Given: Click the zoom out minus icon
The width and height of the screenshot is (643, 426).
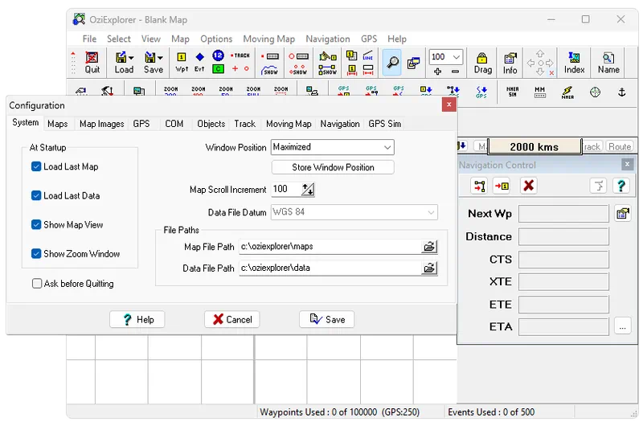Looking at the screenshot, I should click(x=455, y=72).
